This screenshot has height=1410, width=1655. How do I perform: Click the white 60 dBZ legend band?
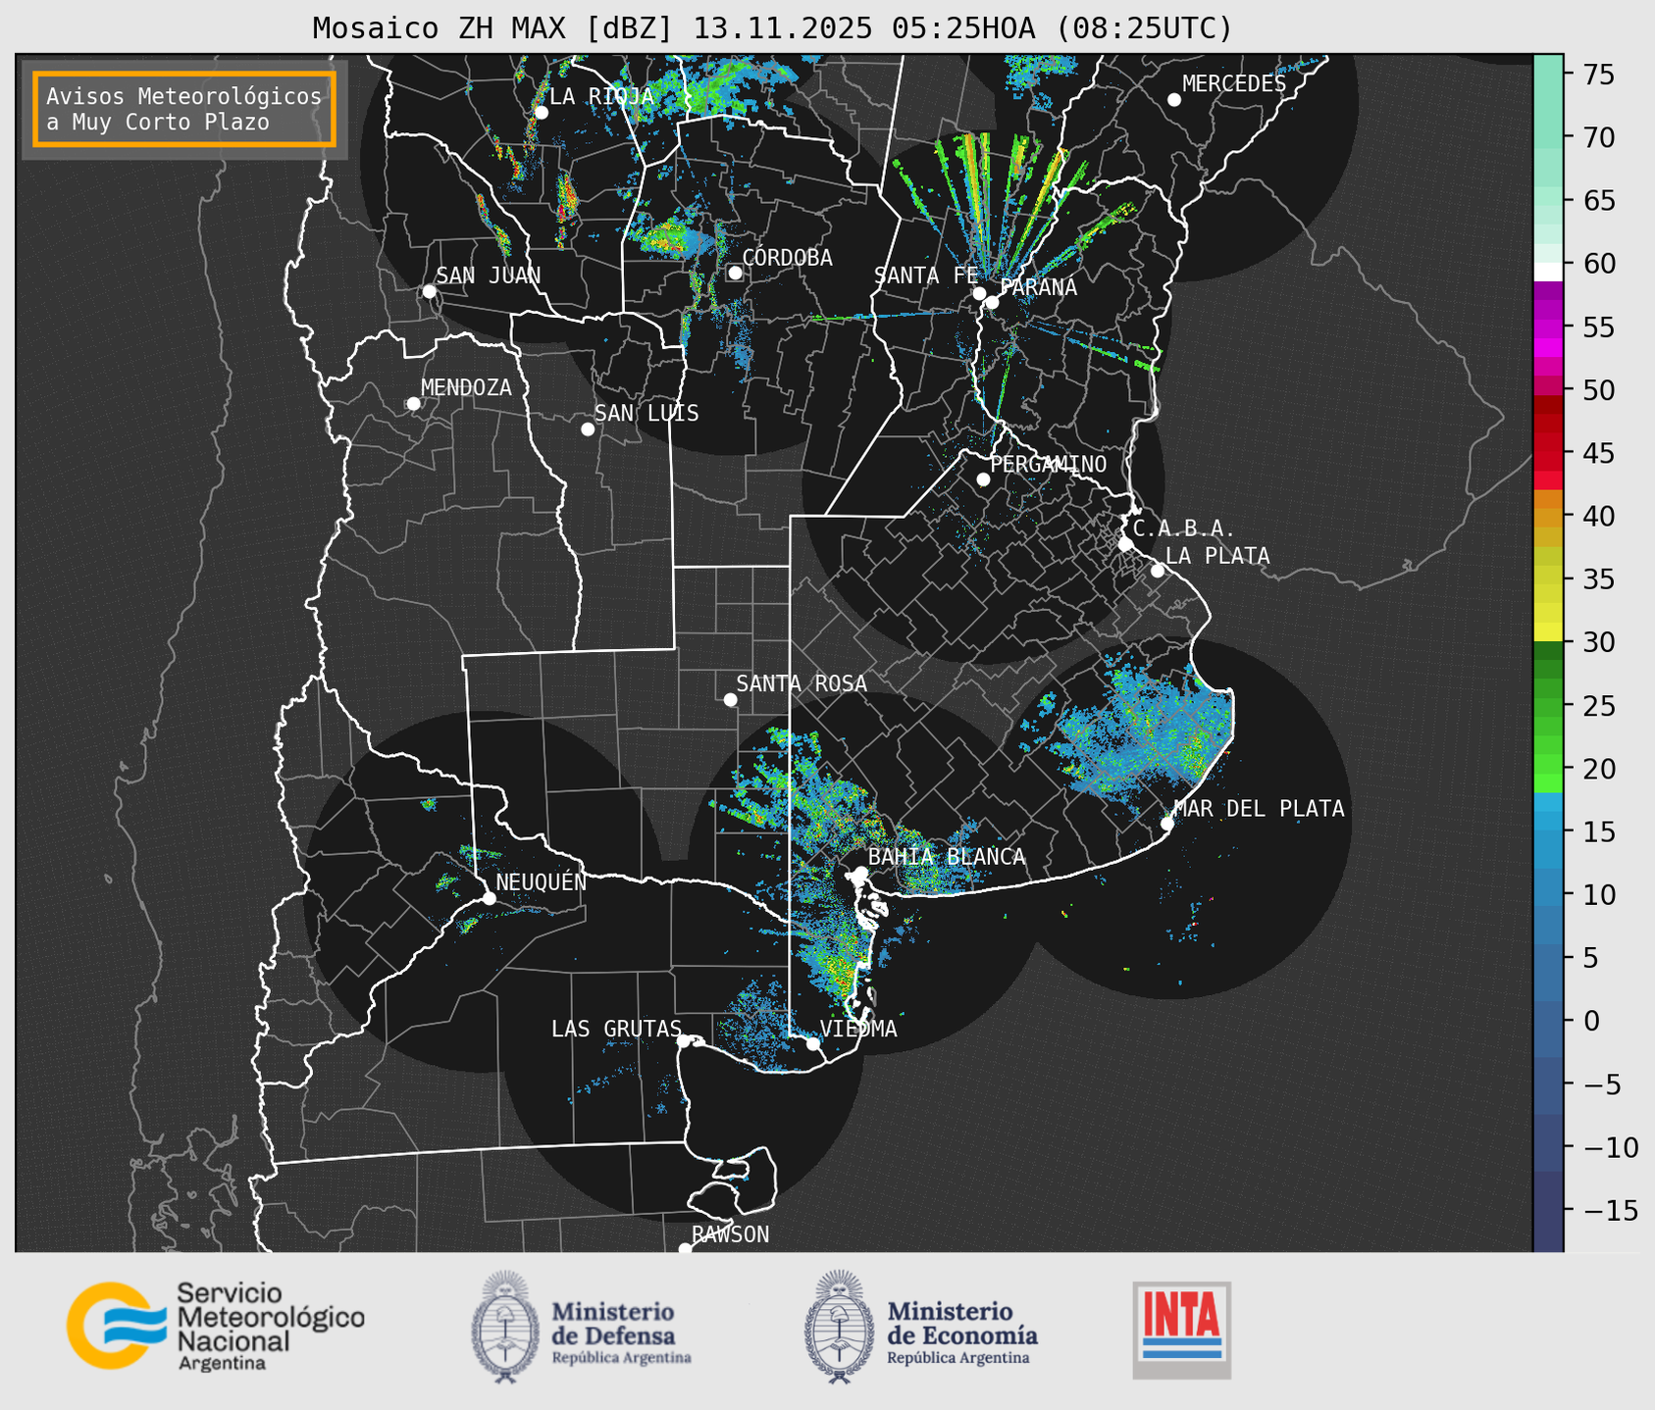pos(1547,271)
